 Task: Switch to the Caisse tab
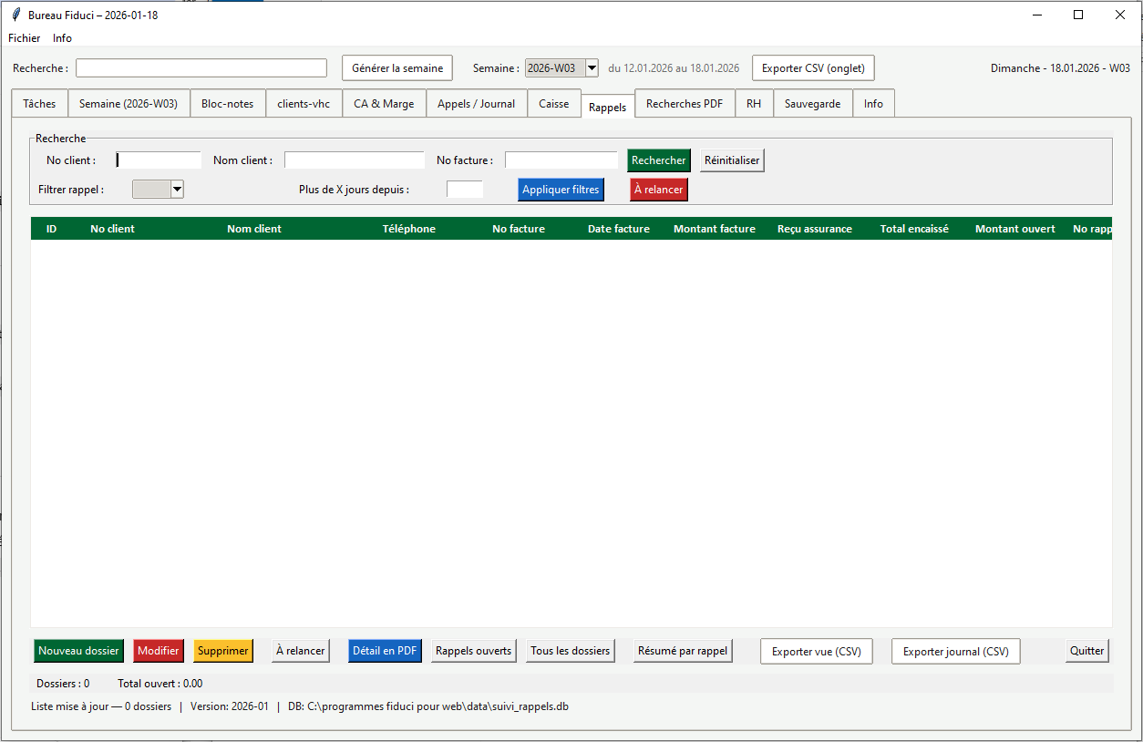coord(554,103)
